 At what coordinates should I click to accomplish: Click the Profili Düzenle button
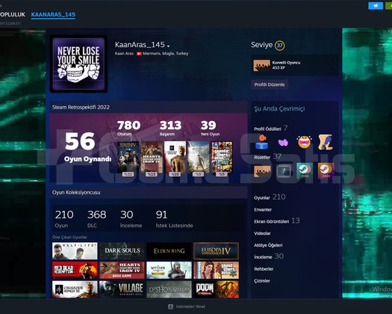[x=270, y=84]
